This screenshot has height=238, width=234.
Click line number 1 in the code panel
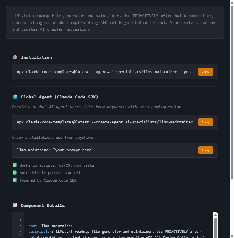click(x=20, y=220)
